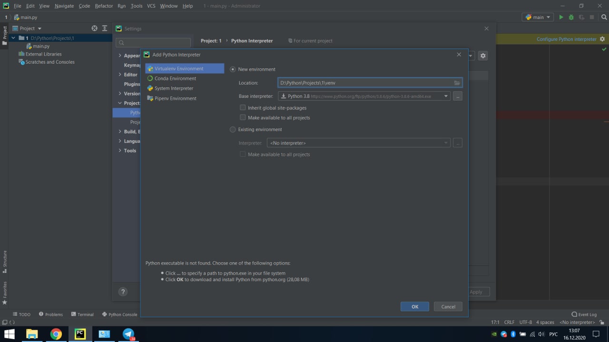The height and width of the screenshot is (342, 609).
Task: Expand the Build, Execution settings section
Action: (x=120, y=132)
